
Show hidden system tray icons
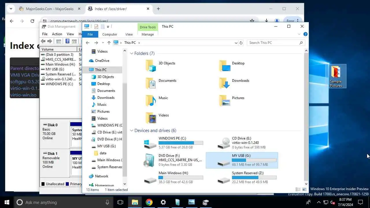pyautogui.click(x=319, y=202)
